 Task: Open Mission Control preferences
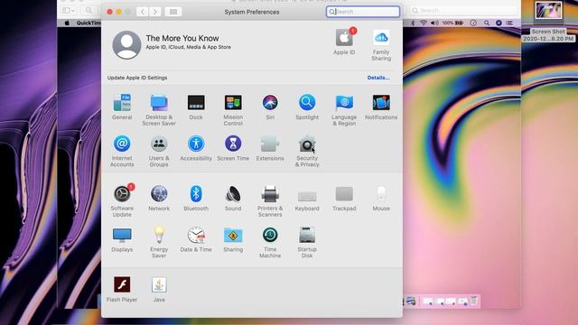233,103
